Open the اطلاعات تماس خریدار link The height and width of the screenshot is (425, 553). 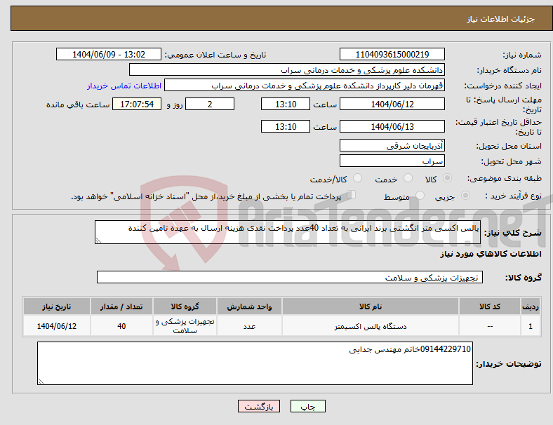pyautogui.click(x=124, y=86)
